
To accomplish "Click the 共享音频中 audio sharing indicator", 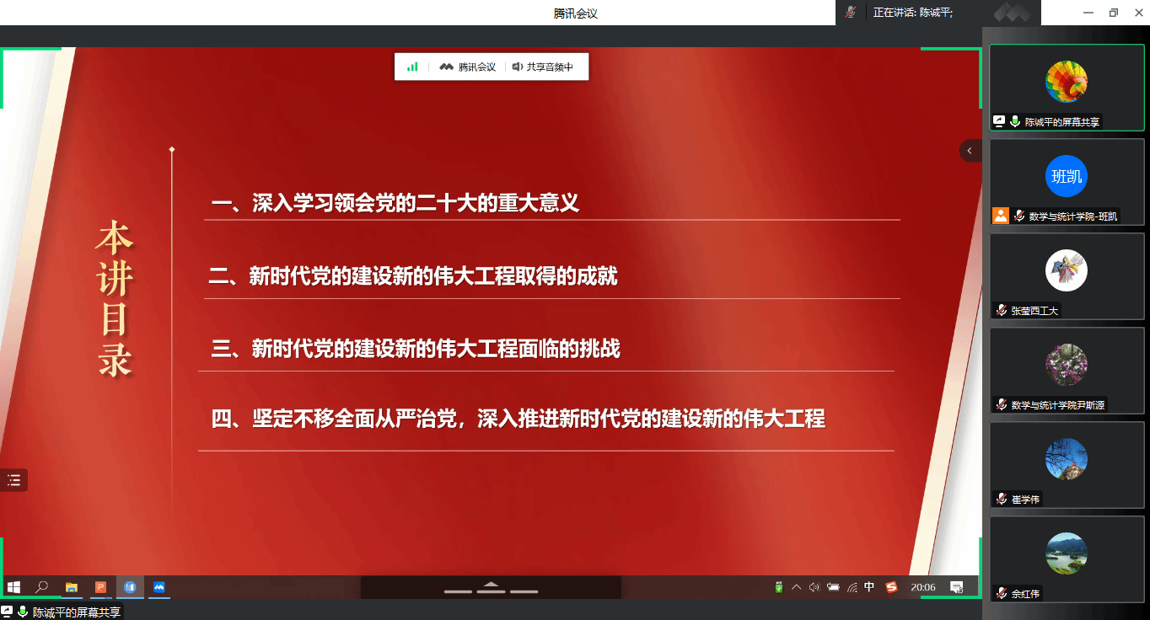I will (543, 67).
